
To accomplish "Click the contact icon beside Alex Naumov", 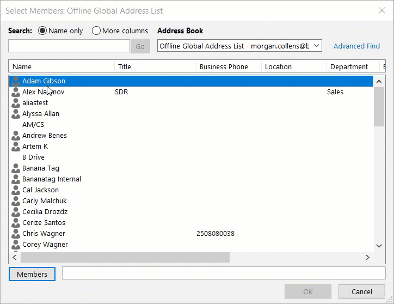I will 16,92.
